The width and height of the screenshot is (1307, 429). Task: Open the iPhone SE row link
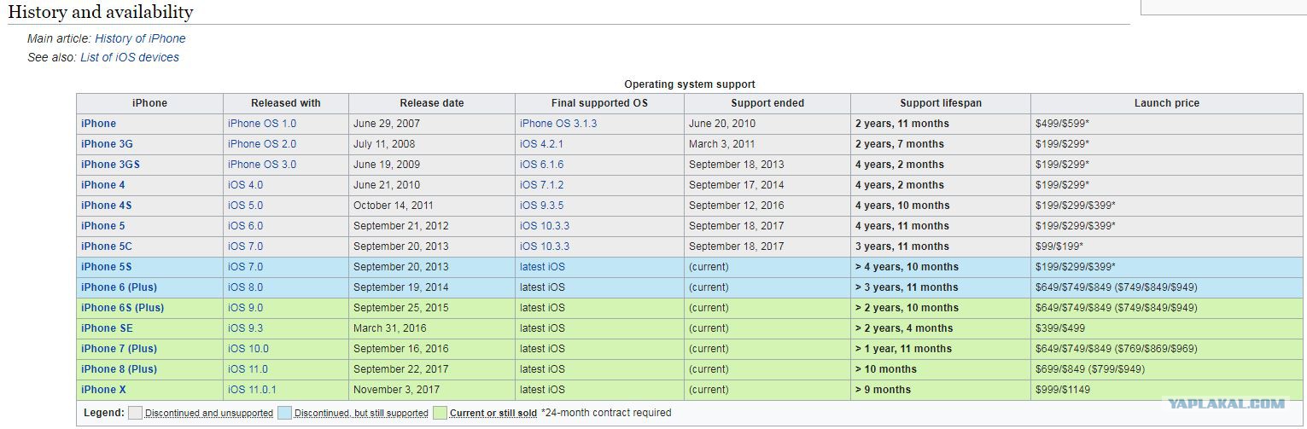(108, 328)
